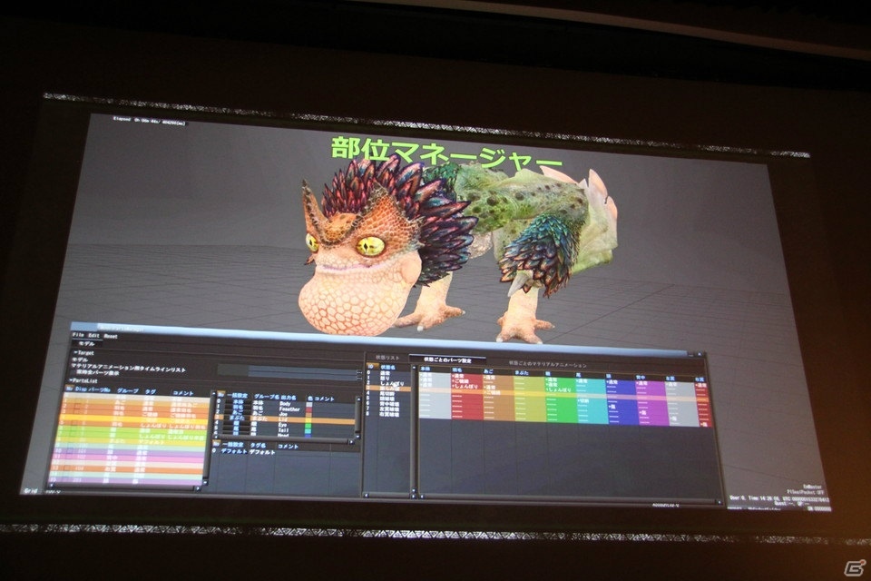Click the gray color swatch for Body
871x581 pixels.
click(308, 404)
